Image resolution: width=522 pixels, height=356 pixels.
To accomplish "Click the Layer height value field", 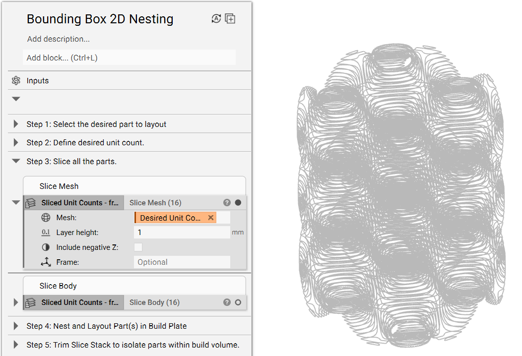I will [182, 232].
